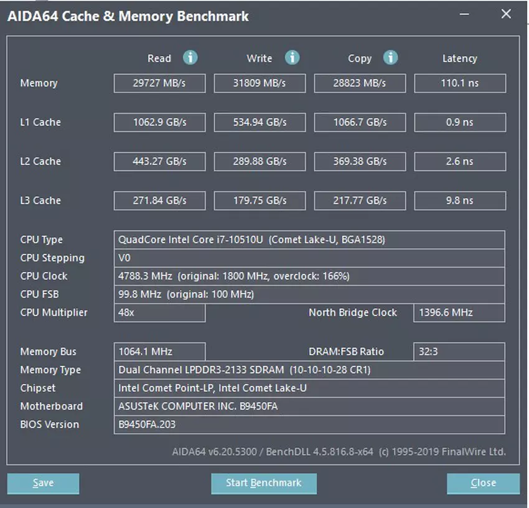Select the L3 Cache Latency value
The image size is (529, 508).
pos(460,200)
